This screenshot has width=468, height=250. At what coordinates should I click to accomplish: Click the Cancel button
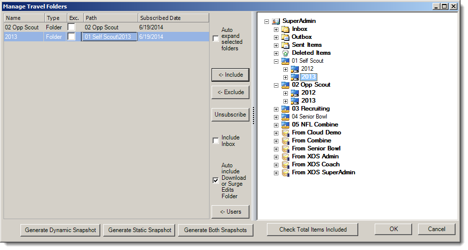[437, 229]
